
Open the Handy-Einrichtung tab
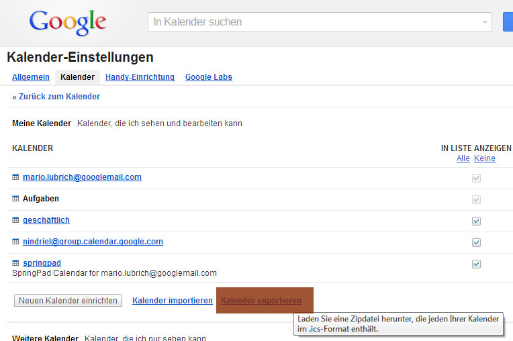pos(140,77)
